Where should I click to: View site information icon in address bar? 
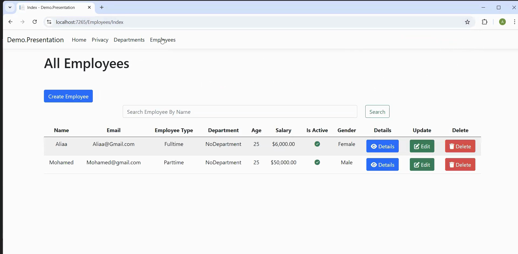49,22
